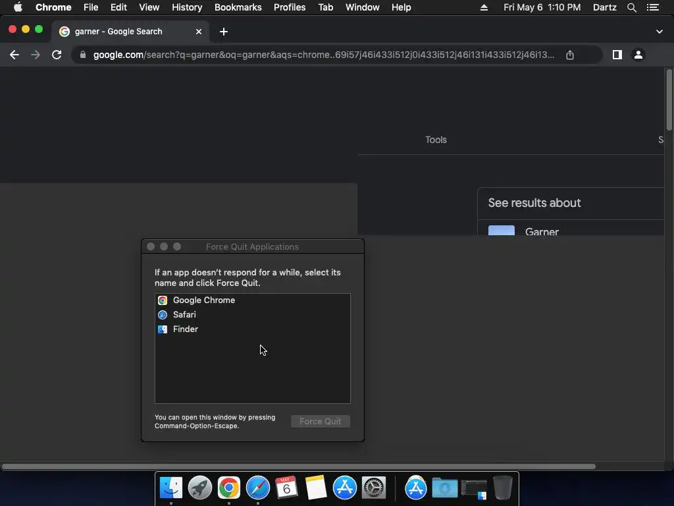Open Notes from the Dock

(315, 488)
